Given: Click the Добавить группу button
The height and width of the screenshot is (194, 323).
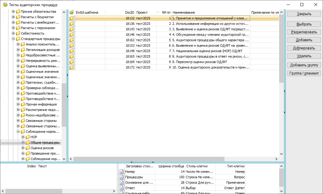Looking at the screenshot, I should pos(304,65).
